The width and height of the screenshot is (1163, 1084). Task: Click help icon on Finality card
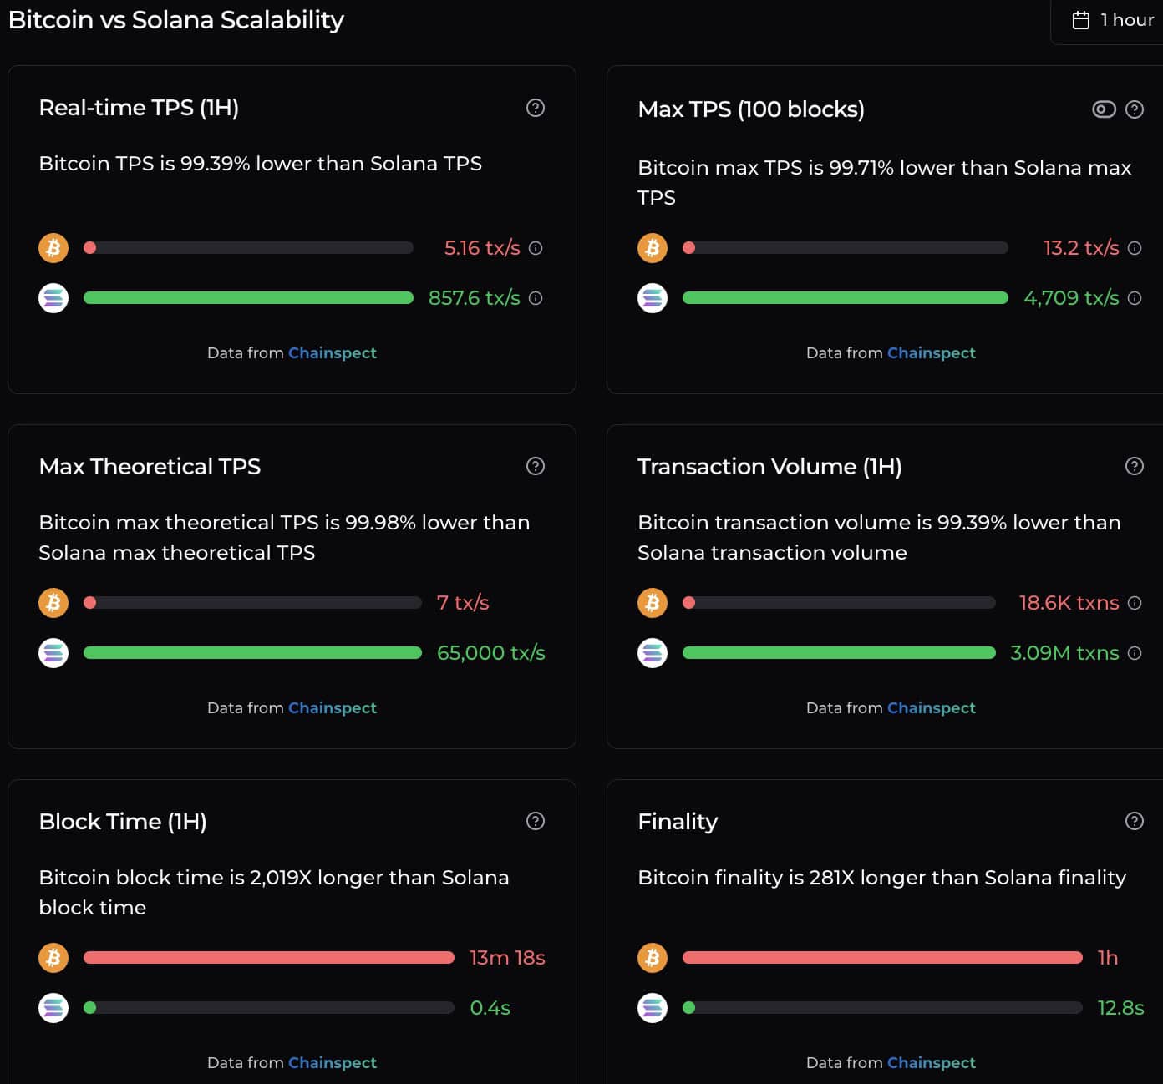click(x=1134, y=821)
